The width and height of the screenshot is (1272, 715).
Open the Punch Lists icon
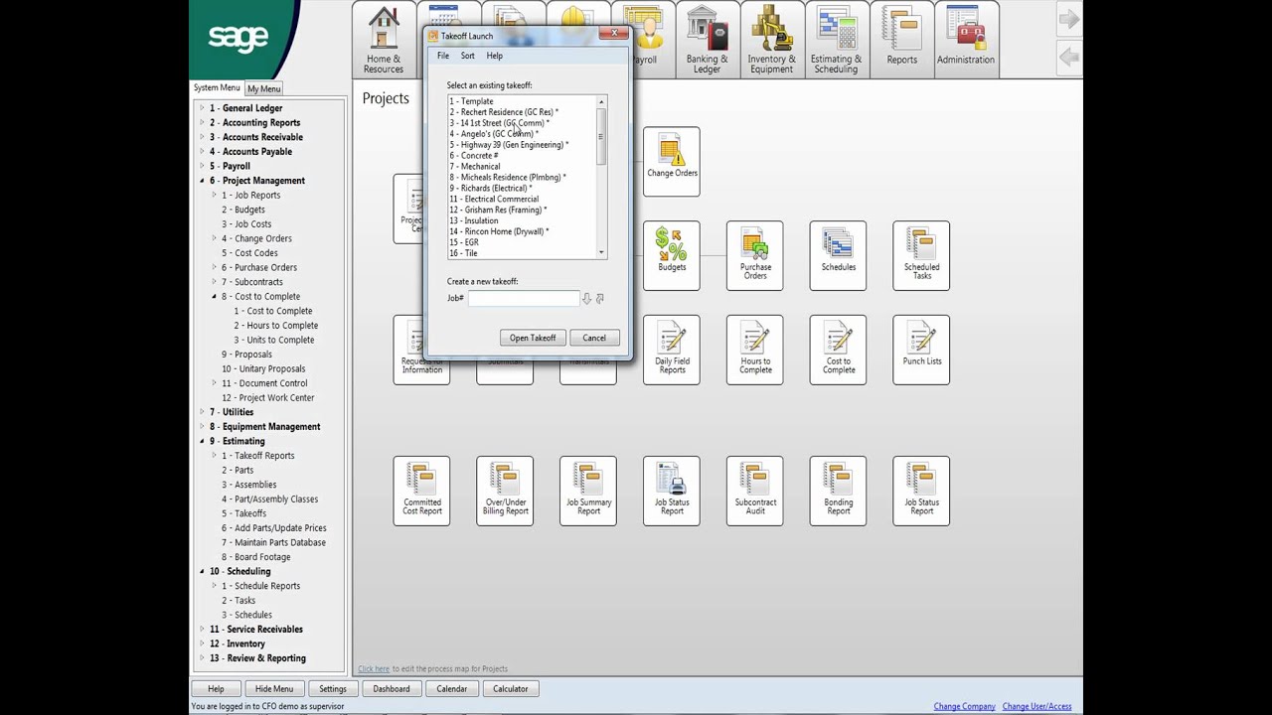click(x=921, y=350)
